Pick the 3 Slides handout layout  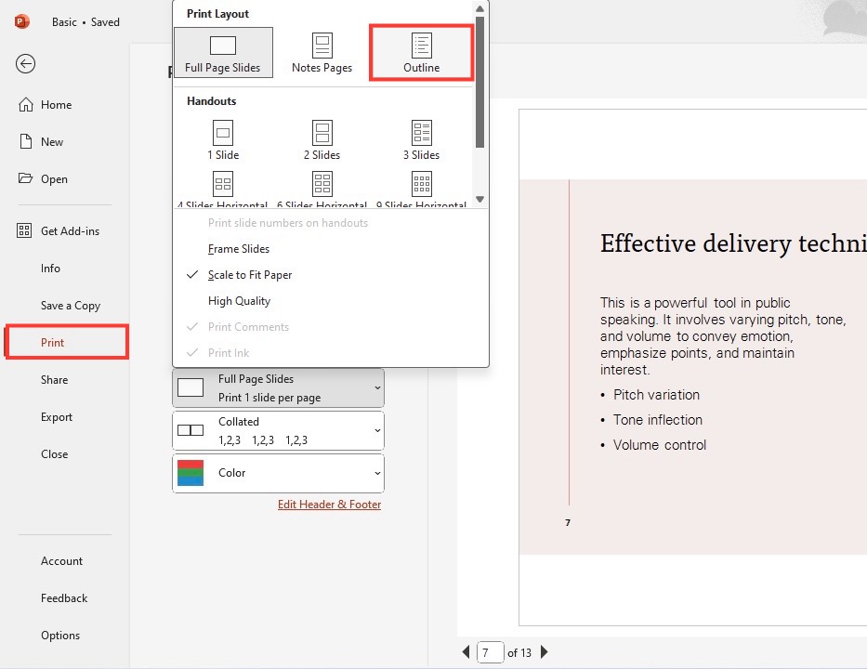click(x=421, y=140)
